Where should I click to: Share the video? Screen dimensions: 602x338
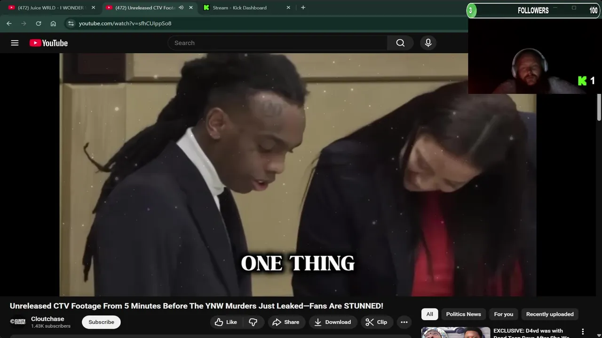point(285,322)
